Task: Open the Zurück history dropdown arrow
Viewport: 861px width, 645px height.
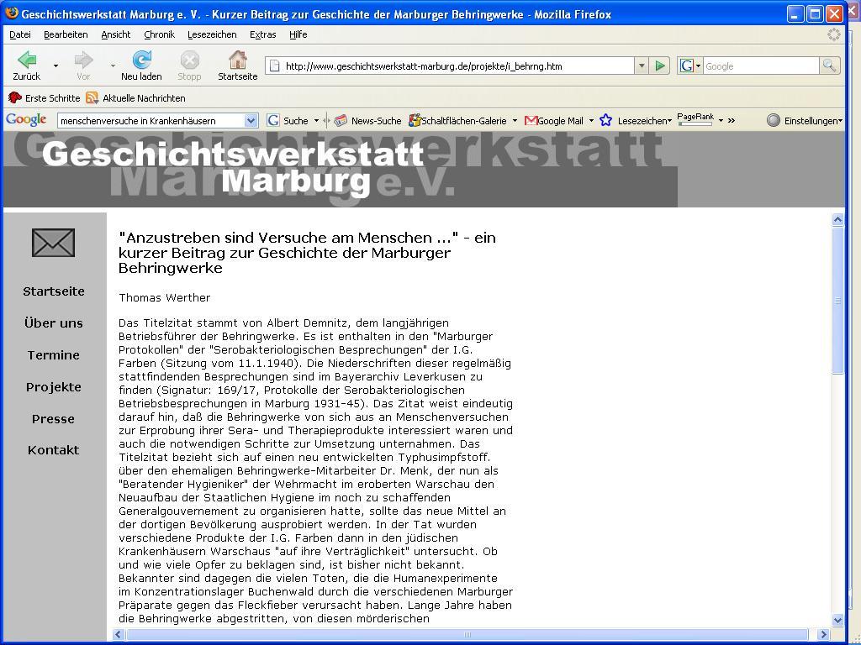Action: (x=55, y=66)
